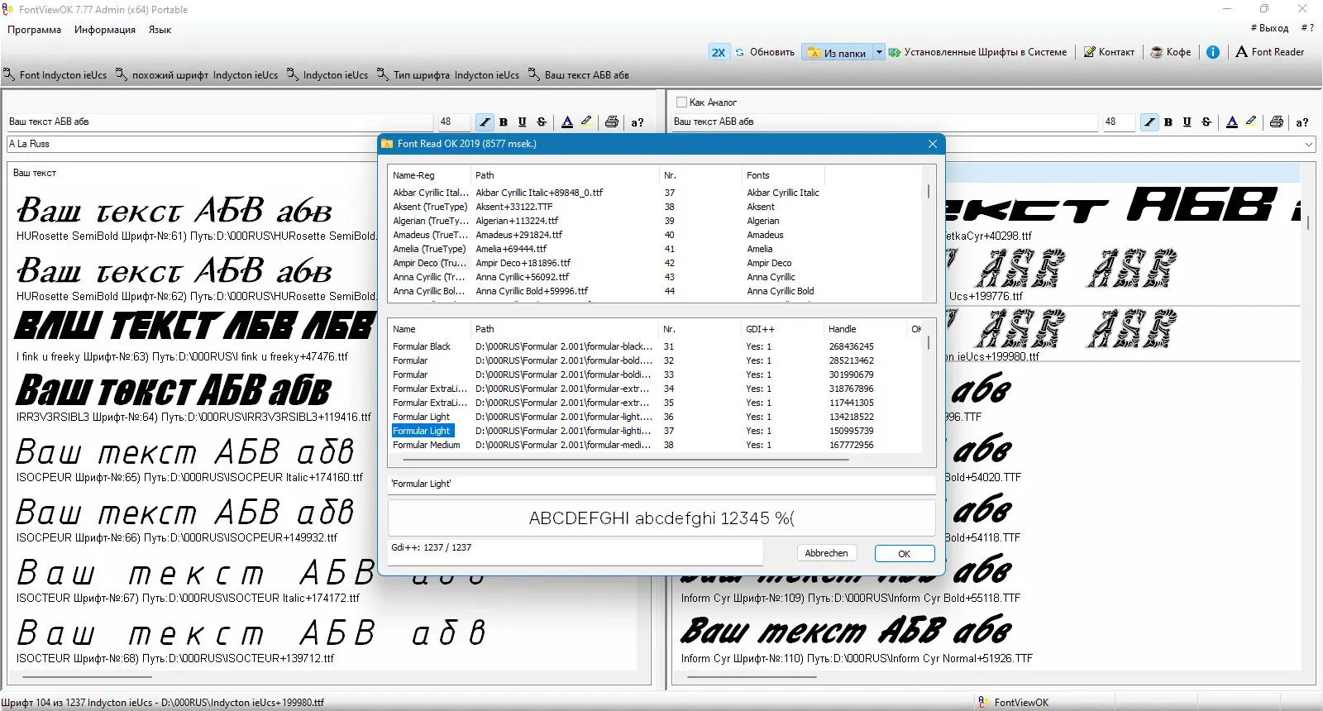Screen dimensions: 1323x711
Task: Toggle strikethrough in the right panel
Action: 1206,122
